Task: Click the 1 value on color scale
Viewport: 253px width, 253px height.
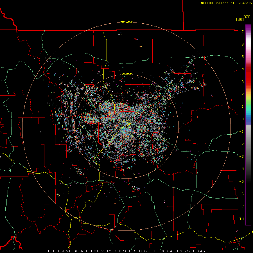Action: coord(243,107)
